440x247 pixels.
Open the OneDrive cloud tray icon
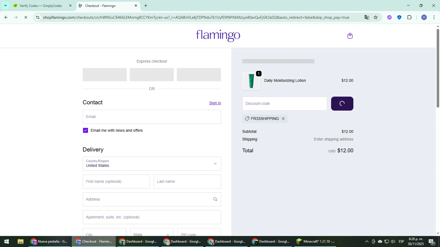point(380,241)
